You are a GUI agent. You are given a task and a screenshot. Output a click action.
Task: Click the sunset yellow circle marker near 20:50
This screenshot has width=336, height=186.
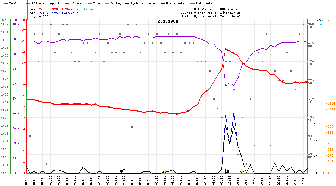pos(242,171)
